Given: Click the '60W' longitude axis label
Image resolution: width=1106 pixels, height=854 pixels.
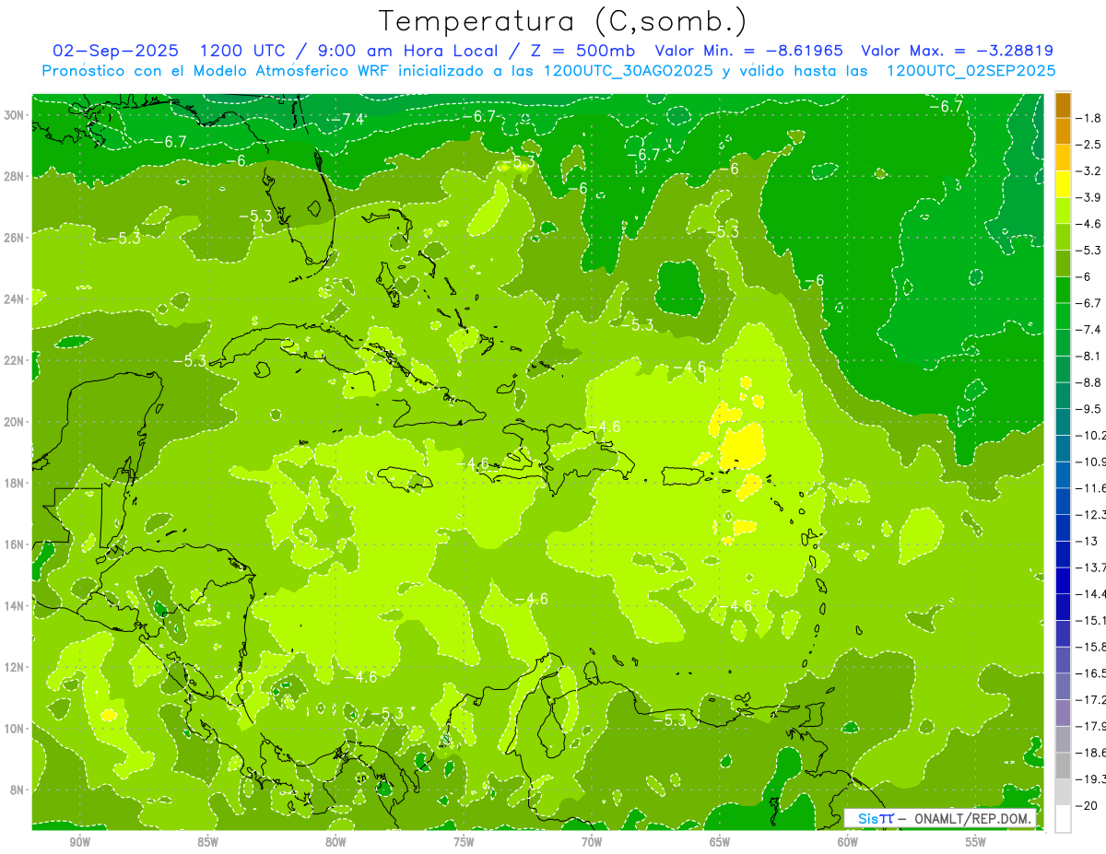Looking at the screenshot, I should click(x=848, y=842).
